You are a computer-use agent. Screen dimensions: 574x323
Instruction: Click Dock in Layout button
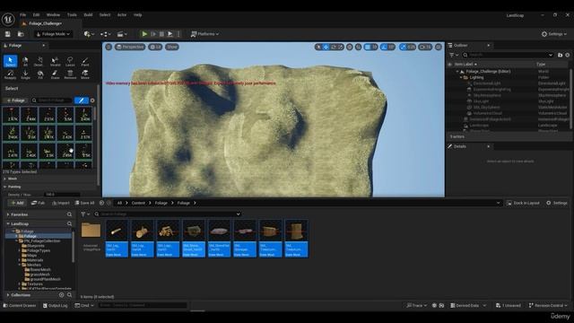pyautogui.click(x=524, y=203)
